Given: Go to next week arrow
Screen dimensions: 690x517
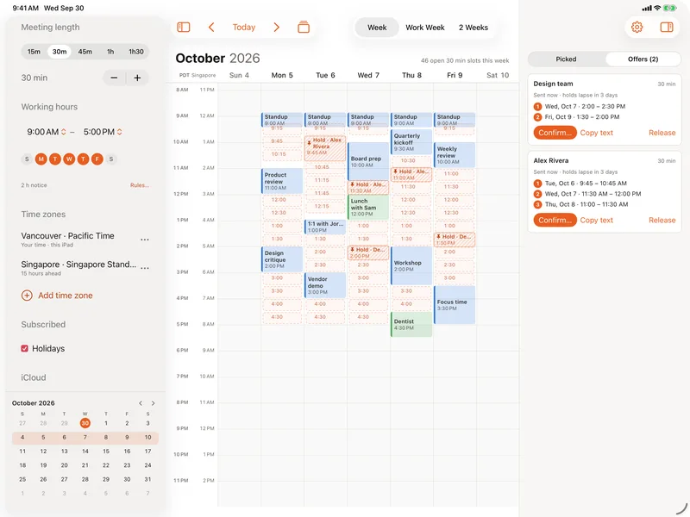Looking at the screenshot, I should 276,28.
